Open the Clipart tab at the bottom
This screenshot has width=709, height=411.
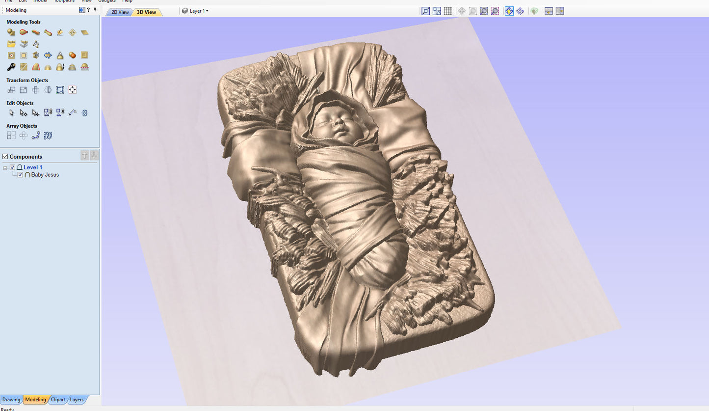58,400
